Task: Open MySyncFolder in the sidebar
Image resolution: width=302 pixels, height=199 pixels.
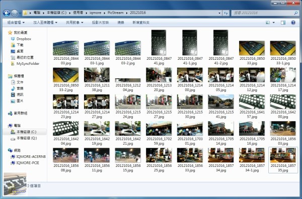Action: tap(25, 63)
